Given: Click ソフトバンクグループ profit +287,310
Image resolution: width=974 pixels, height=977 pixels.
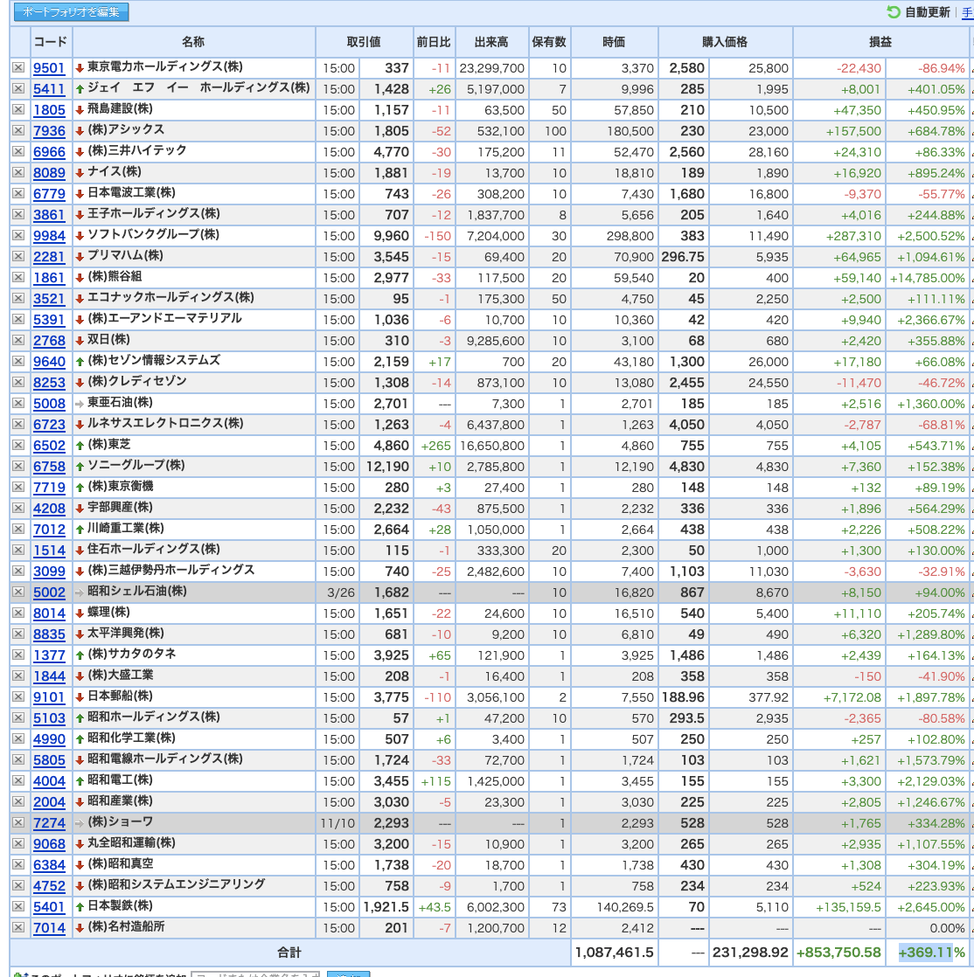Looking at the screenshot, I should tap(853, 236).
